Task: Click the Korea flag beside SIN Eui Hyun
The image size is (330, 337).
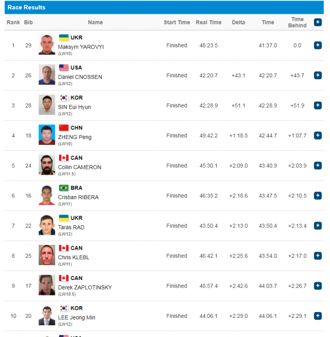Action: (x=64, y=98)
